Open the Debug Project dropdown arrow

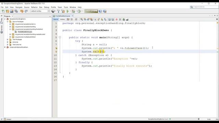76,11
